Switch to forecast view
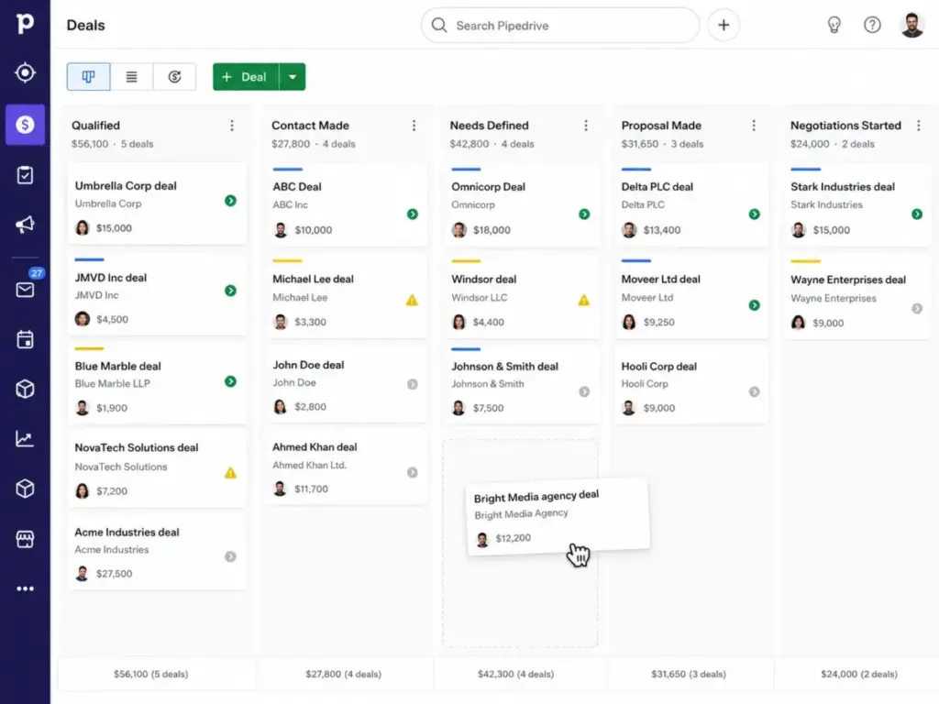The width and height of the screenshot is (939, 704). click(174, 77)
